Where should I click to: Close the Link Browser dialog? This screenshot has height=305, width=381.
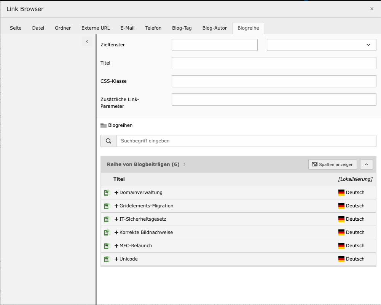372,9
